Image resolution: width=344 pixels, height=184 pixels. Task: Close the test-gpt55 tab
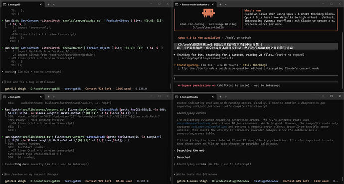pos(40,4)
